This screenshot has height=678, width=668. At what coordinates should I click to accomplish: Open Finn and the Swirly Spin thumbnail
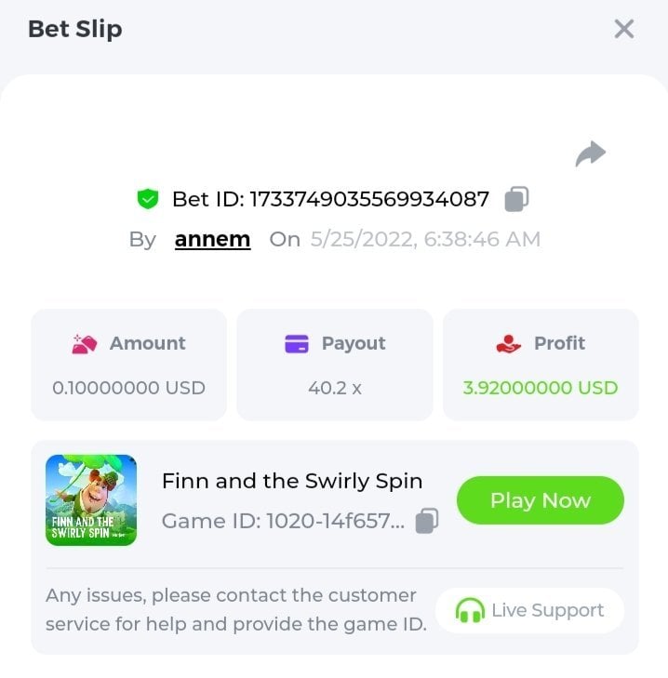pos(91,499)
